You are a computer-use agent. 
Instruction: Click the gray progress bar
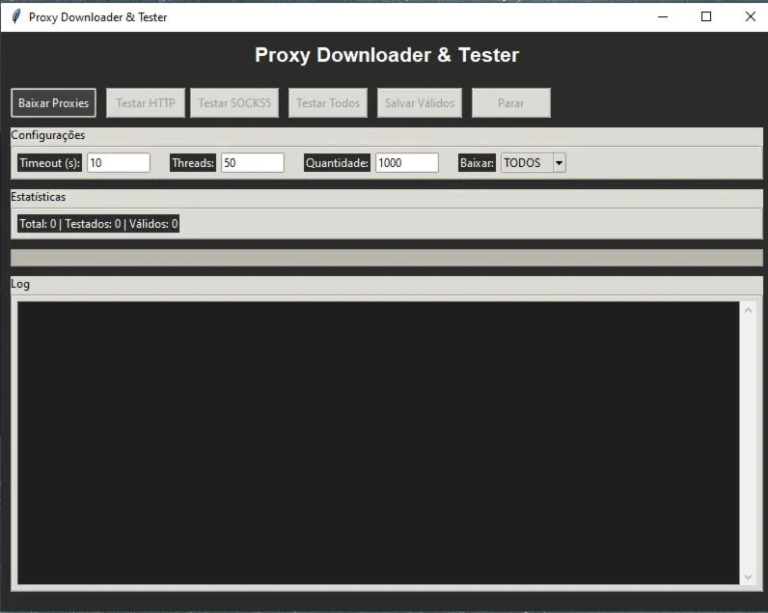[387, 258]
